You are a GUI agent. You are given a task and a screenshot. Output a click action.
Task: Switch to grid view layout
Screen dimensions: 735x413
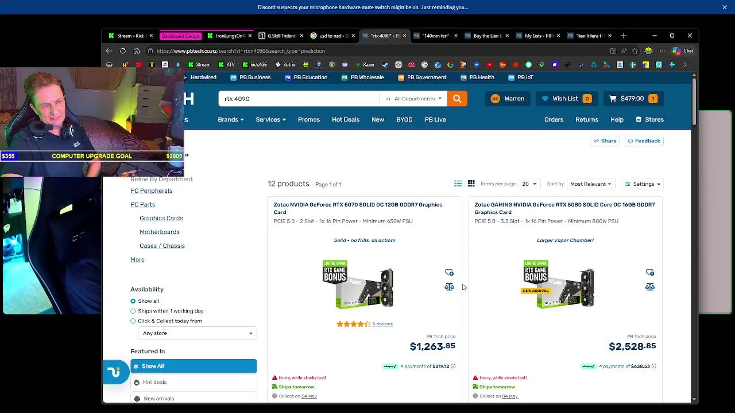pos(471,184)
